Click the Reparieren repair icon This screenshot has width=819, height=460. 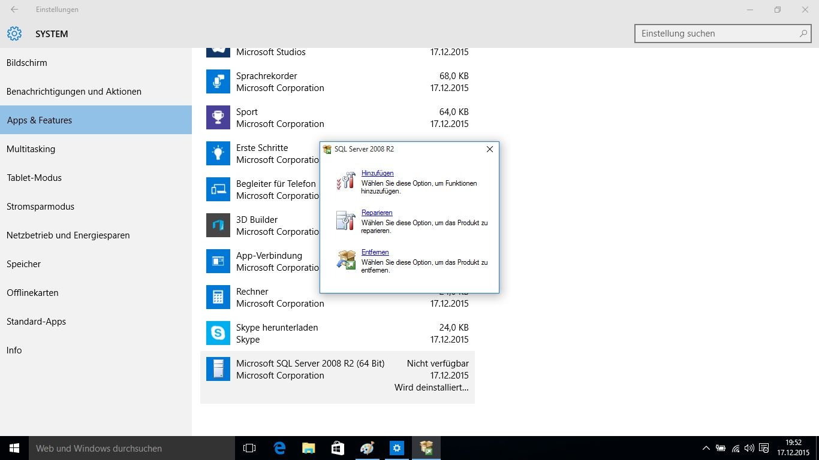tap(346, 220)
